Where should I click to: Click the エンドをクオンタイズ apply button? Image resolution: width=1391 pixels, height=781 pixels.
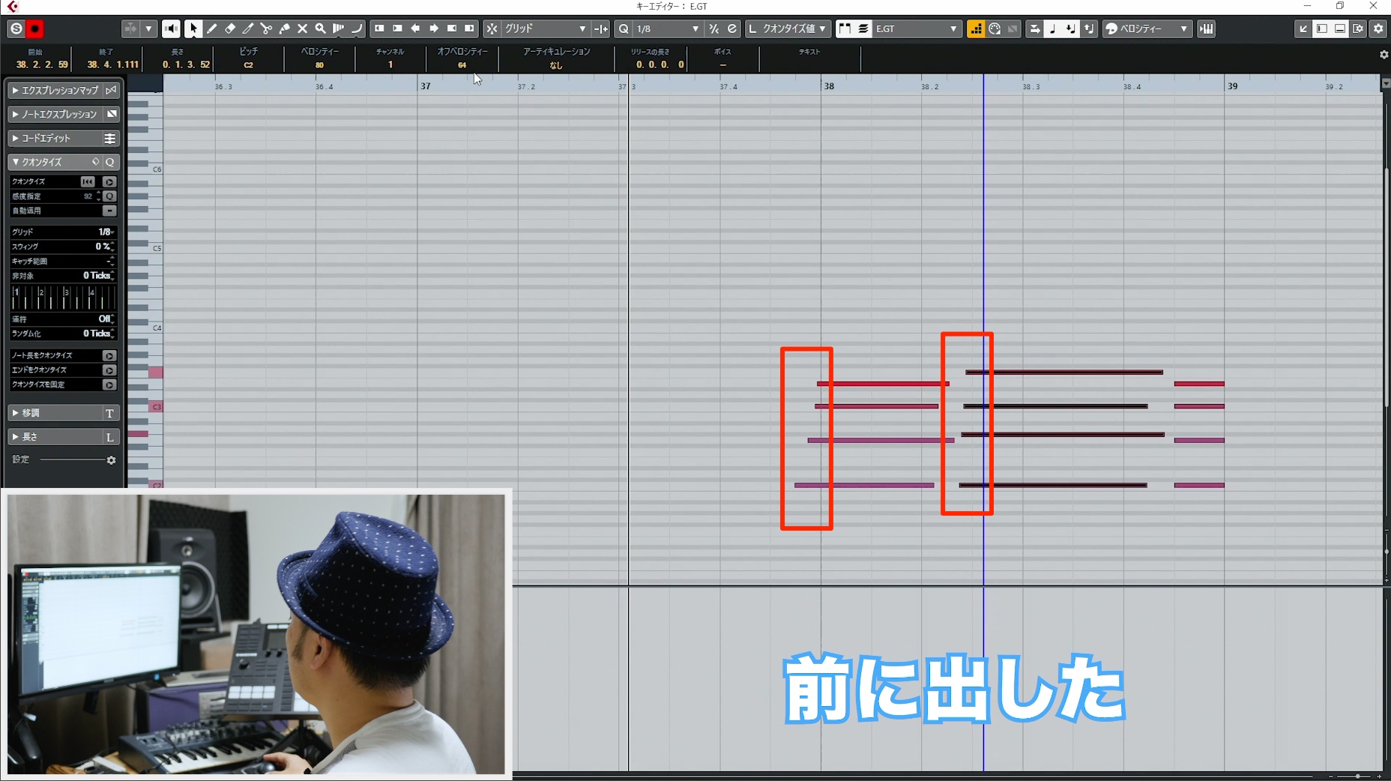coord(109,370)
